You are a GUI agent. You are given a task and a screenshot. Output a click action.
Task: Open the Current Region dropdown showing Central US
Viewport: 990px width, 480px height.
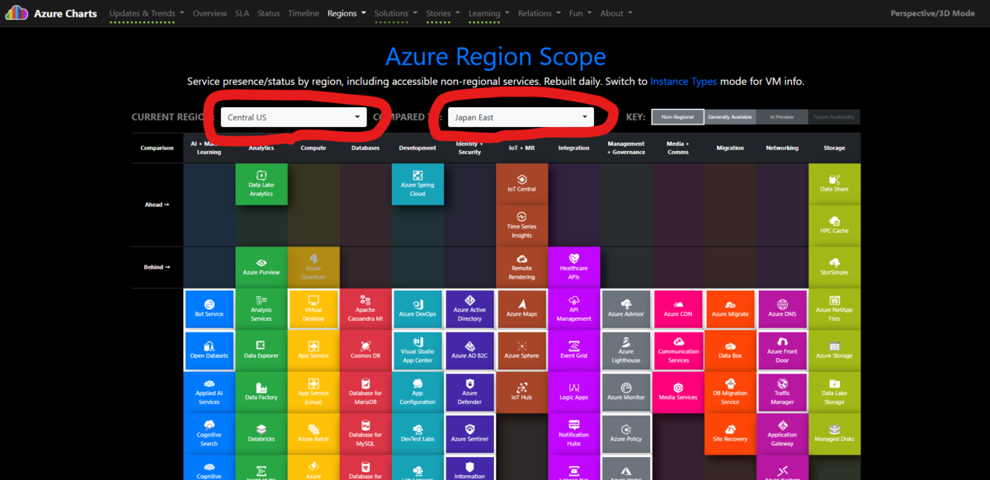pos(293,117)
